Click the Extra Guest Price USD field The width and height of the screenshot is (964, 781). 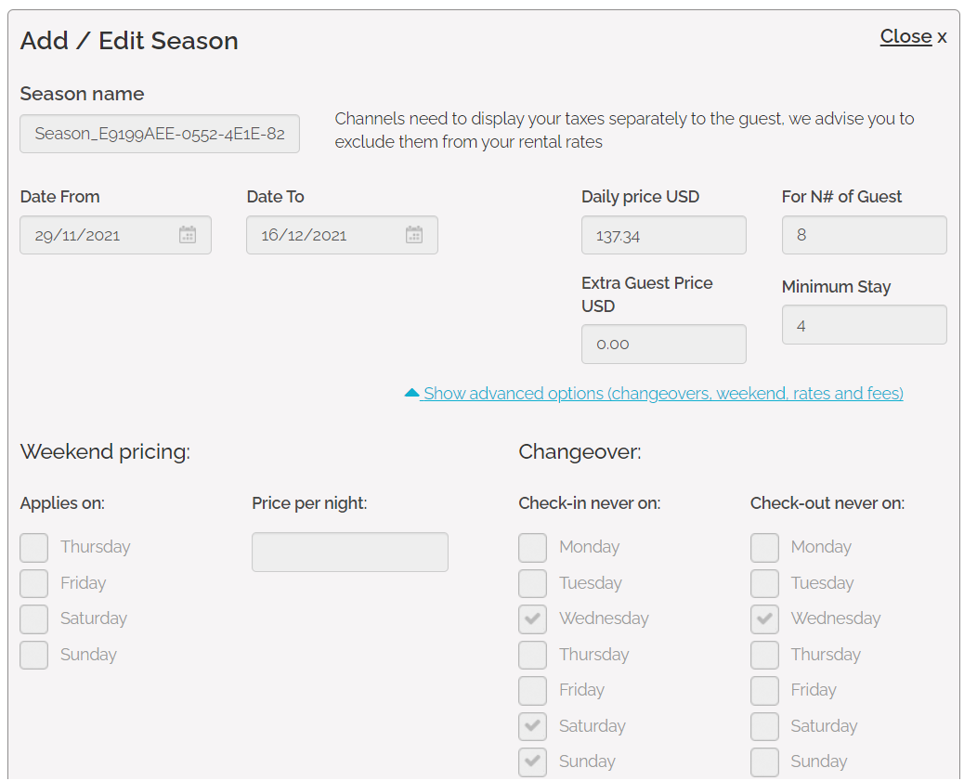point(663,345)
